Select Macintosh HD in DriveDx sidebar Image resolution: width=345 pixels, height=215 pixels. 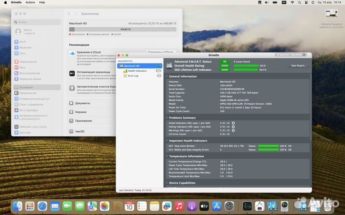coord(140,66)
